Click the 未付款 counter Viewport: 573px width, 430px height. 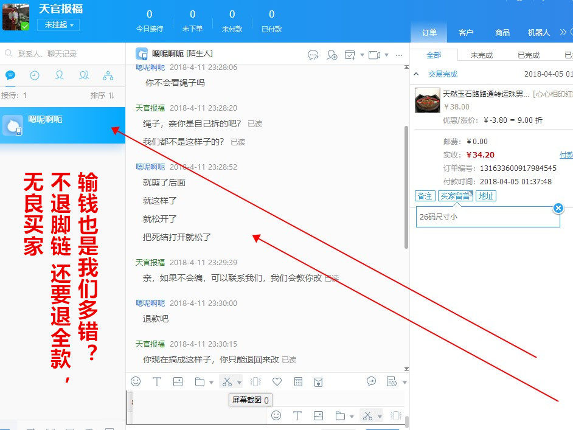232,21
